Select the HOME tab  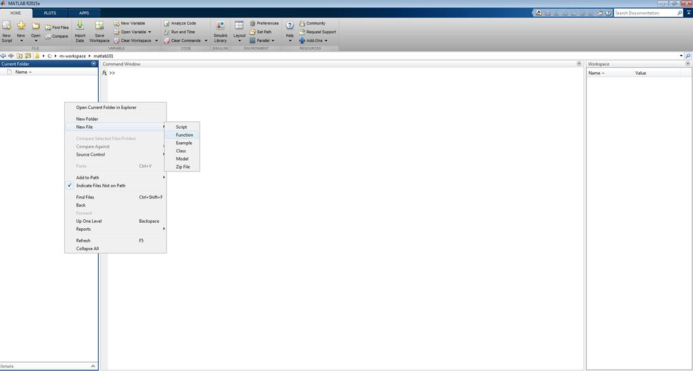[16, 13]
